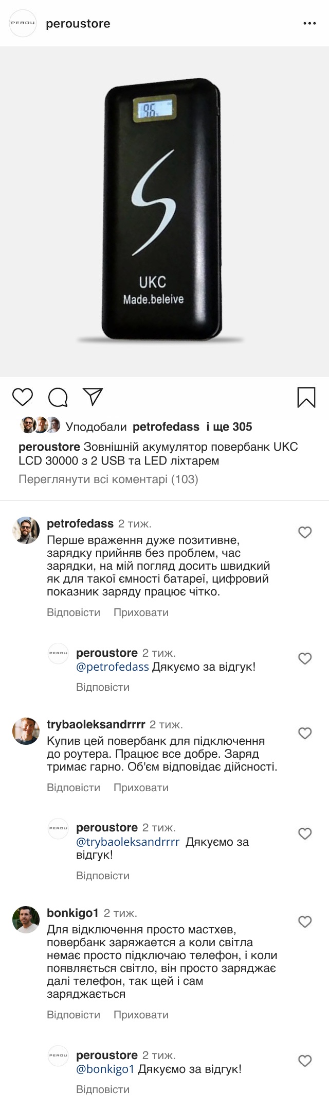This screenshot has height=1108, width=329.
Task: Like bonkigo1's comment
Action: [305, 922]
